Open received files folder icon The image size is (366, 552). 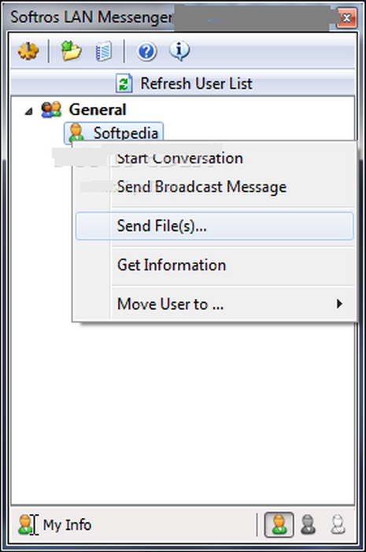coord(72,51)
